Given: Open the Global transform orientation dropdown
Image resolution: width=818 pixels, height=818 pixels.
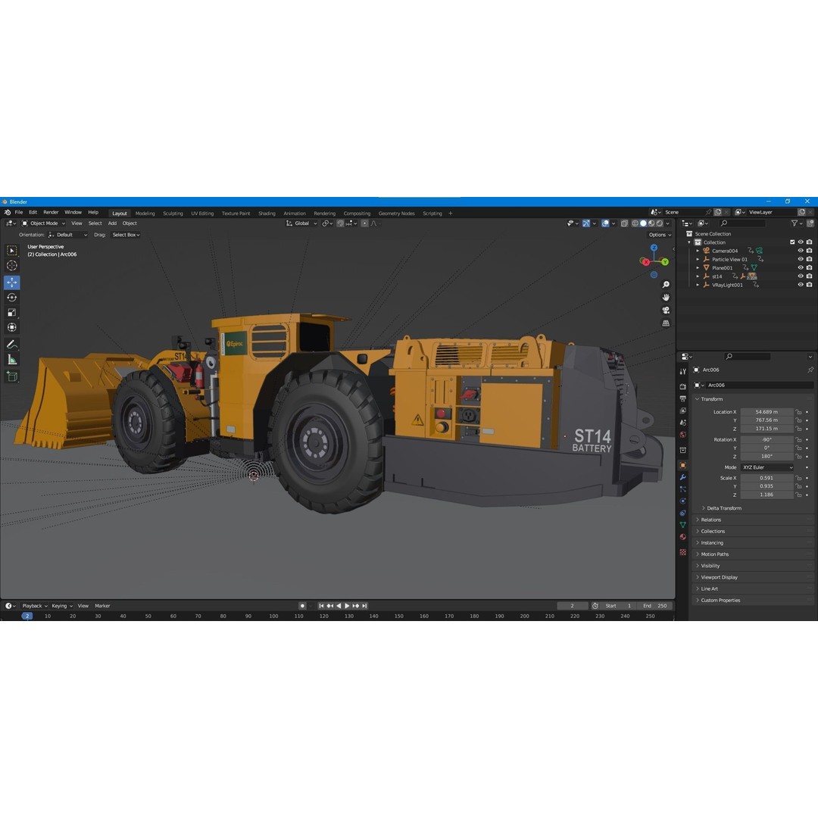Looking at the screenshot, I should [x=301, y=223].
